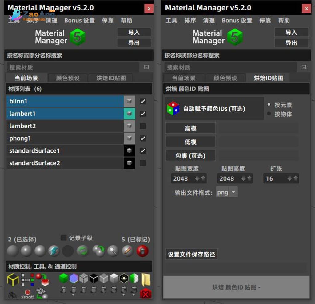The width and height of the screenshot is (315, 304).
Task: Click the gray textured brick cube icon
Action: tap(84, 278)
